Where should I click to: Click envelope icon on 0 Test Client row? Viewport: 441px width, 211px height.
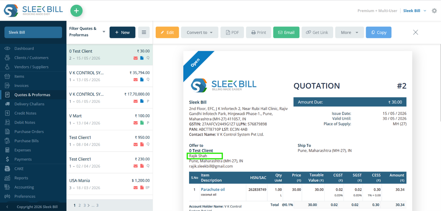(x=136, y=58)
